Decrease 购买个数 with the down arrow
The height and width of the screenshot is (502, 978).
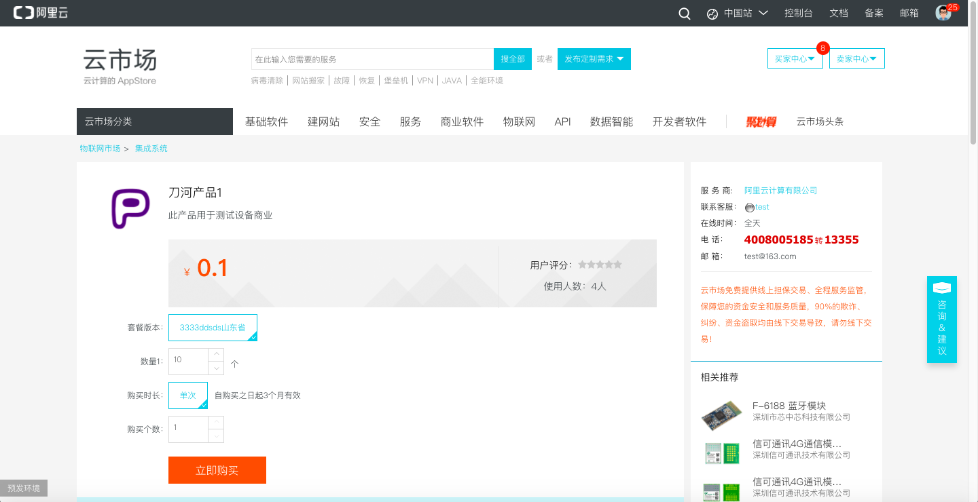point(215,436)
